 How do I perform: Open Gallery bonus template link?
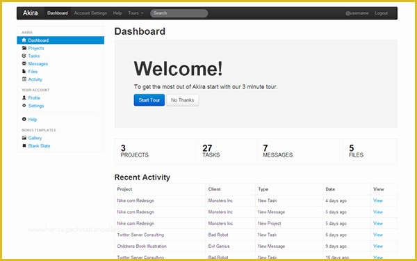coord(35,138)
